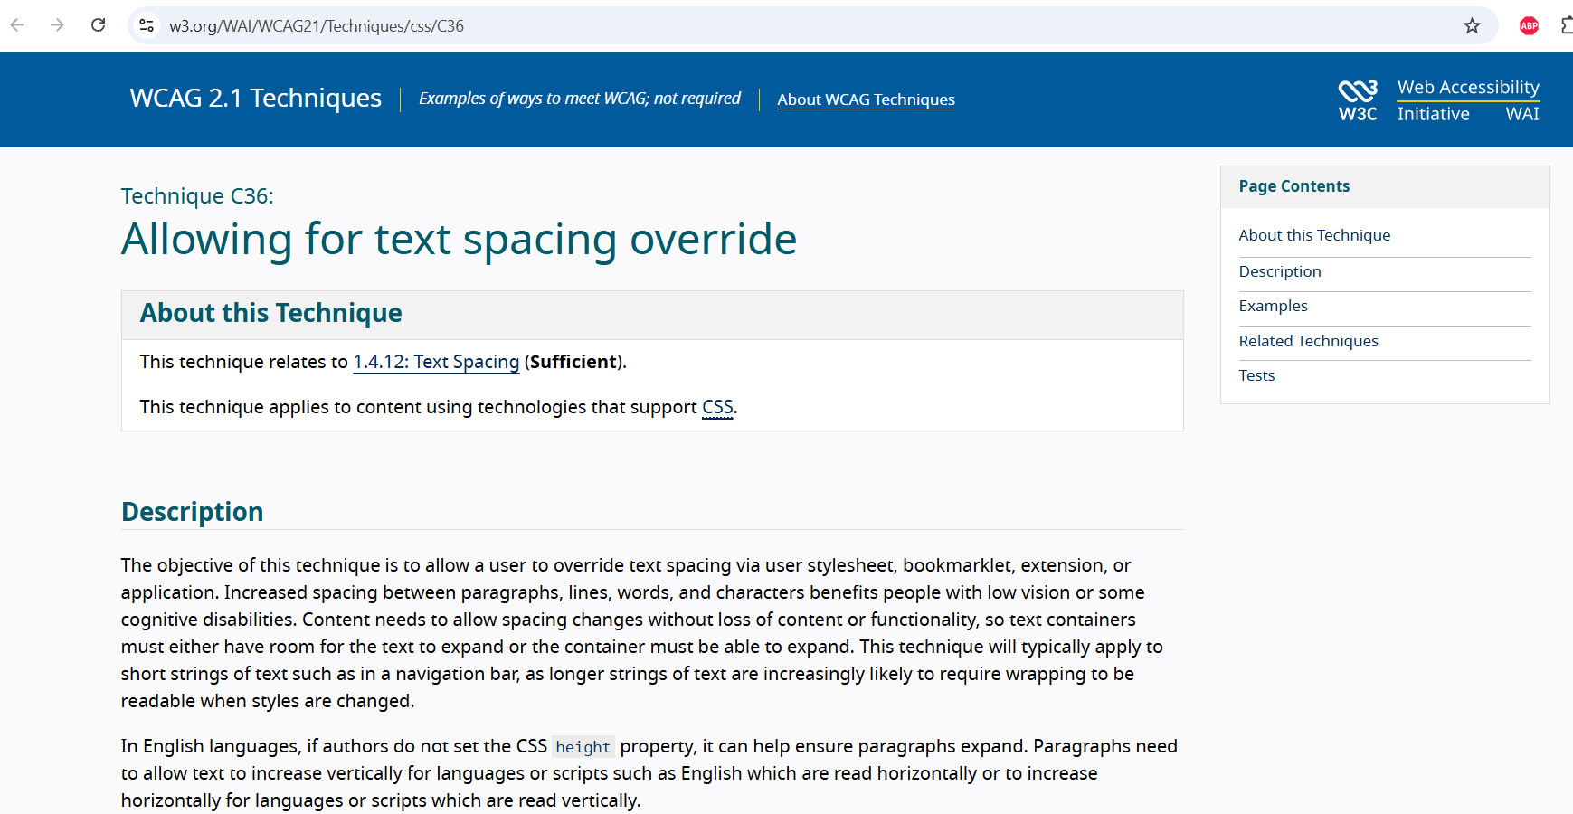Jump to Description in Page Contents
Viewport: 1573px width, 814px height.
point(1280,271)
